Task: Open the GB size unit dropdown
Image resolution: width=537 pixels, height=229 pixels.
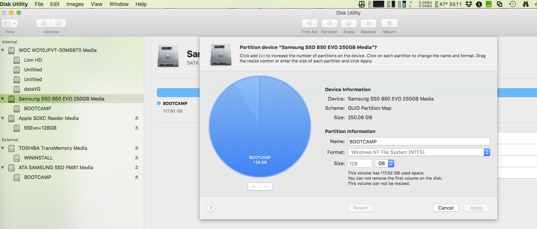Action: coord(385,164)
